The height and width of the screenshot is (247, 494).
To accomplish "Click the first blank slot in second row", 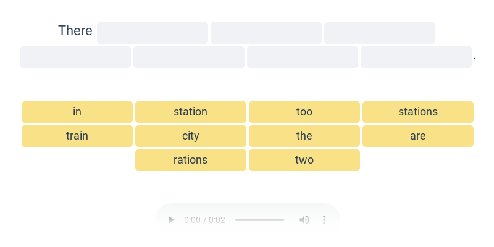I will 75,57.
